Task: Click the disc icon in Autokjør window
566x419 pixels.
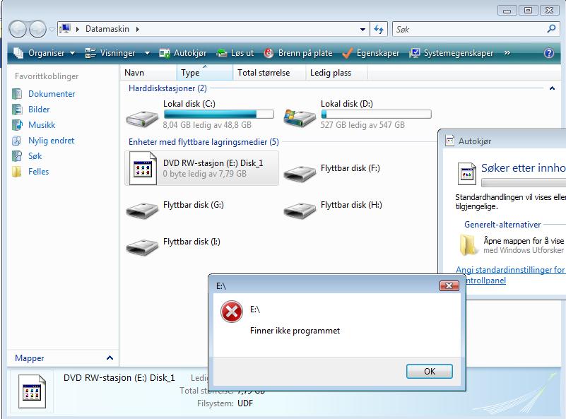Action: [x=467, y=174]
